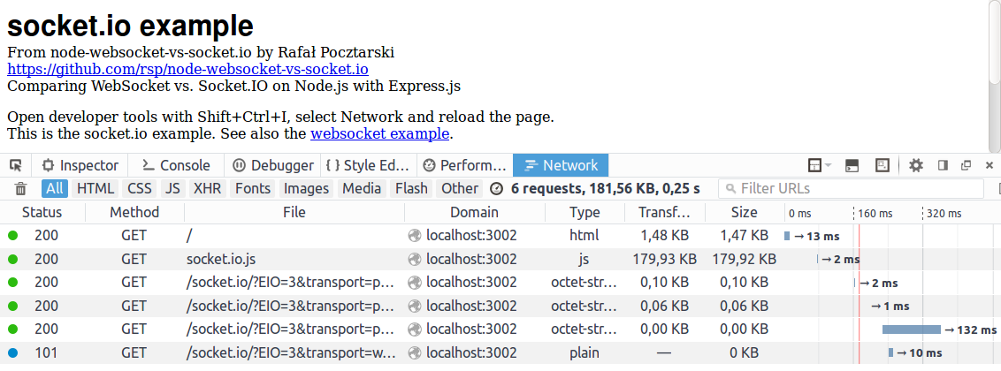Toggle split console icon
The width and height of the screenshot is (1001, 371).
pyautogui.click(x=852, y=166)
